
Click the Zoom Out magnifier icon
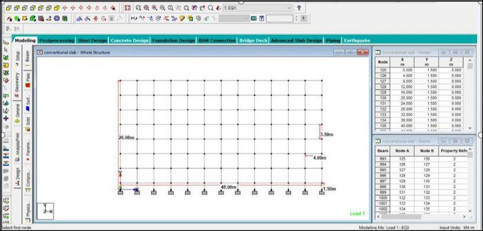tap(163, 8)
